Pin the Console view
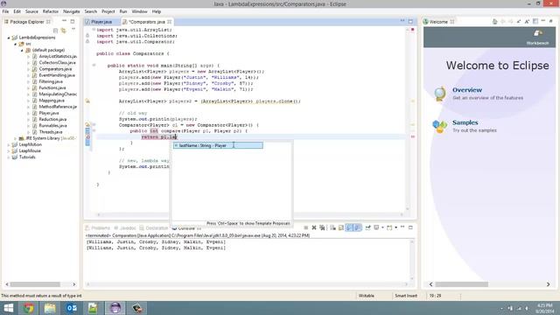560x315 pixels. (367, 227)
